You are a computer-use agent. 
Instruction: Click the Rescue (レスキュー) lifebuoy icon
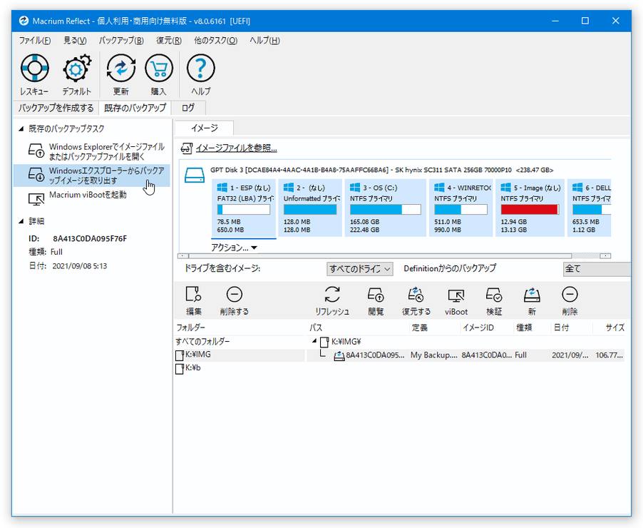pyautogui.click(x=35, y=68)
